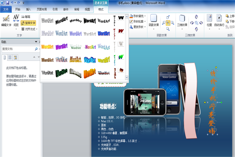This screenshot has width=235, height=157.
Task: Choose the orange gradient WordArt style in row three
Action: (x=47, y=47)
